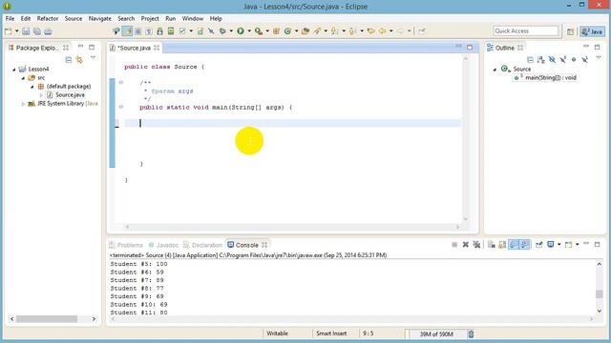
Task: Click the Search flashlight toolbar icon
Action: click(317, 31)
